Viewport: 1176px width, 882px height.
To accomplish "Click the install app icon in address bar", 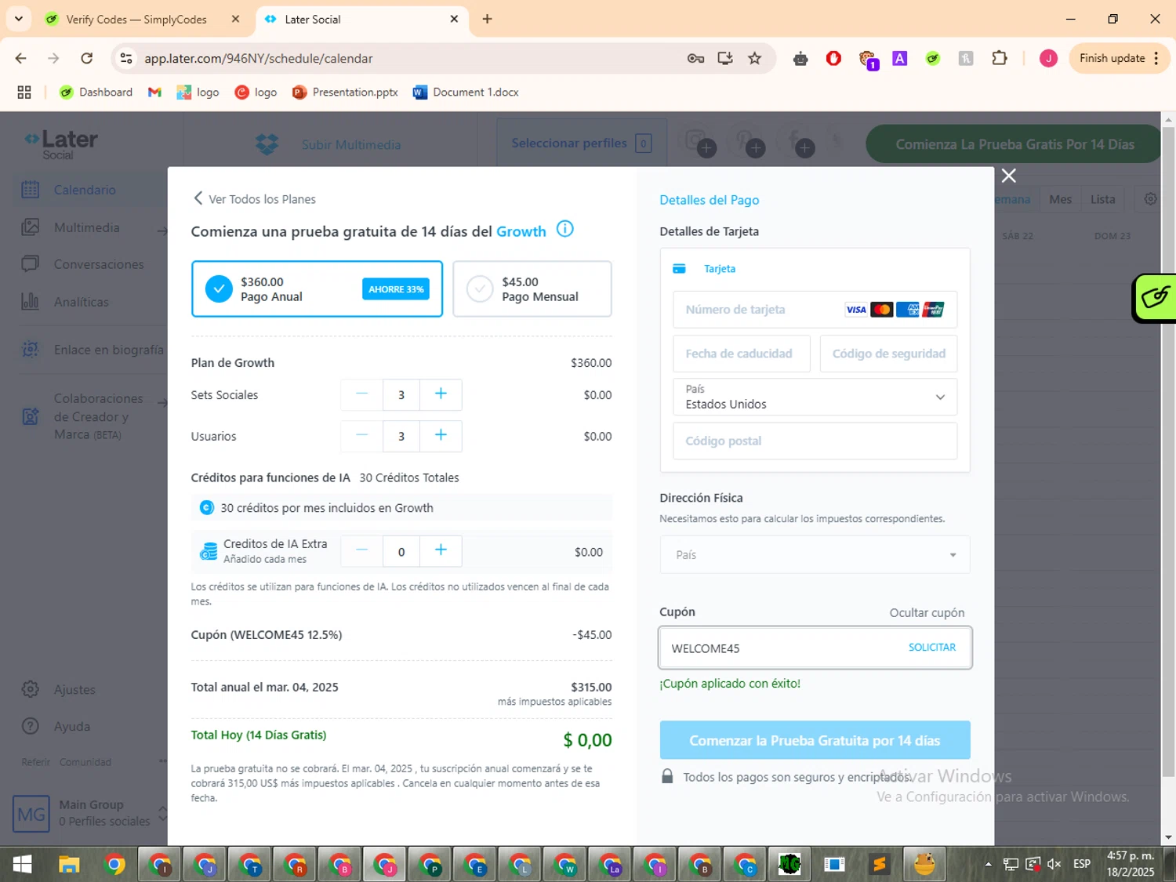I will 725,58.
